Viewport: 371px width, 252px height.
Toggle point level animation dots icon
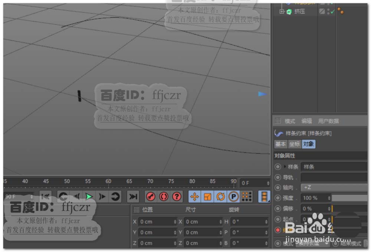pos(247,196)
